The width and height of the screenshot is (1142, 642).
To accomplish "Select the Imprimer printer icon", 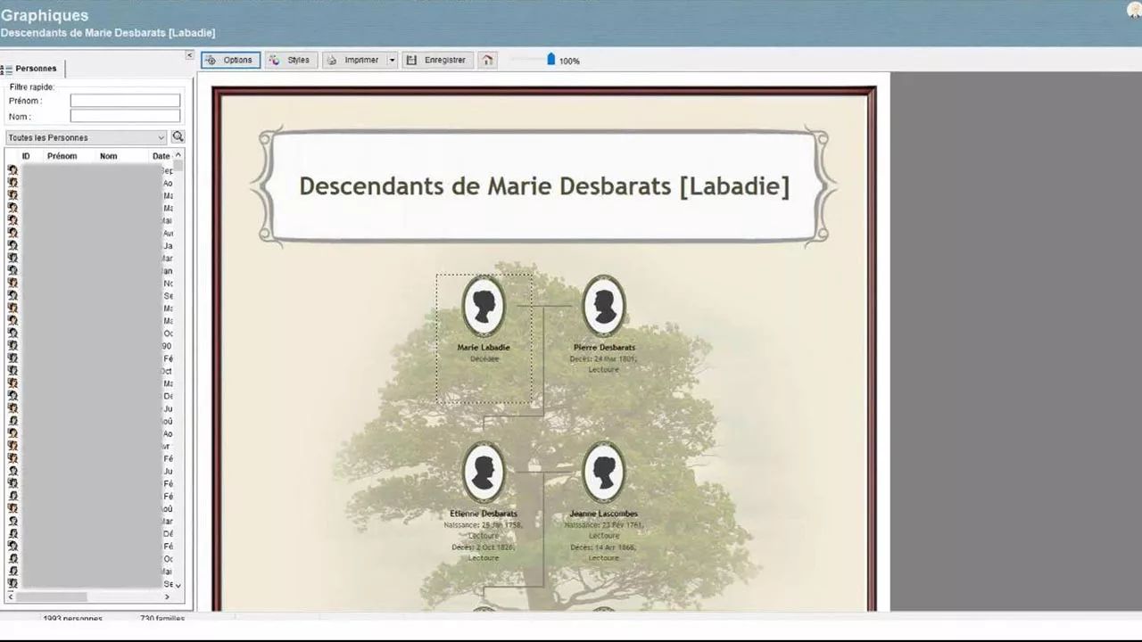I will click(x=332, y=60).
